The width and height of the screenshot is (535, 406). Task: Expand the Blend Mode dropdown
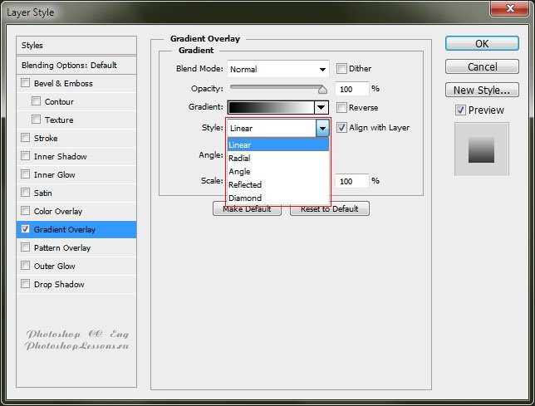click(x=321, y=69)
